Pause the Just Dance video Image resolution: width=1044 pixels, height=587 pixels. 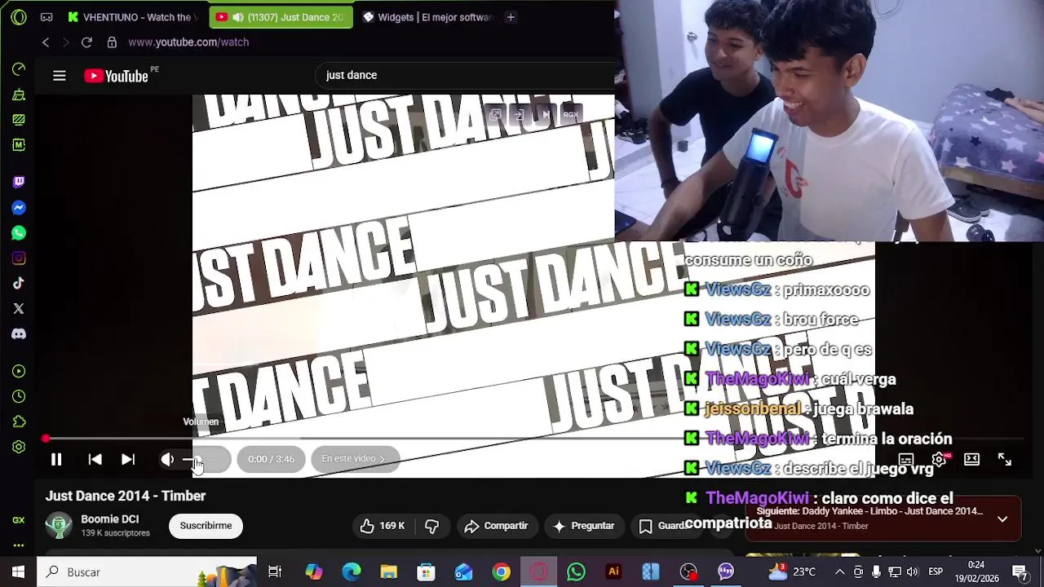point(56,460)
